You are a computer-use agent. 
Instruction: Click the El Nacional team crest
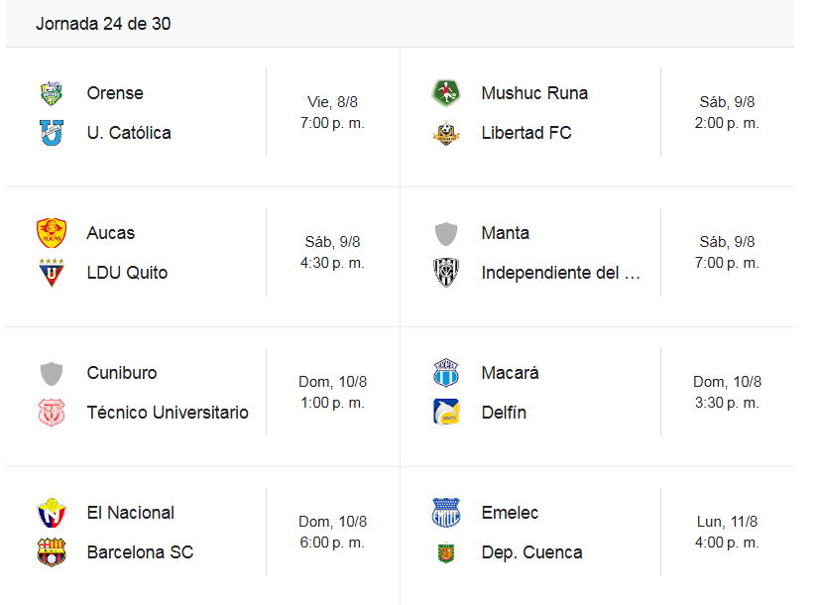(52, 513)
